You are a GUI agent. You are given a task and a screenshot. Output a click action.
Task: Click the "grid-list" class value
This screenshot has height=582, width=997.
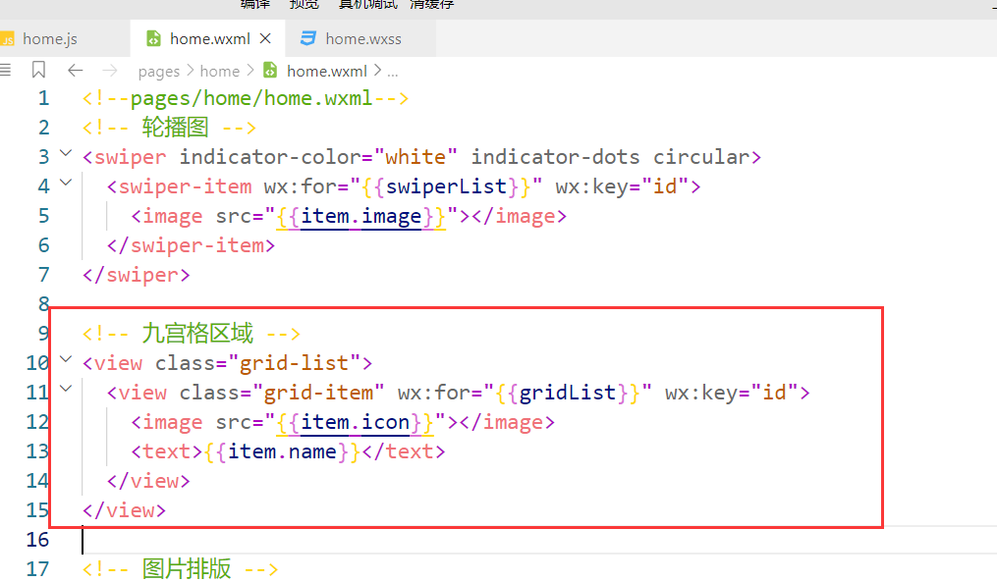pyautogui.click(x=294, y=363)
